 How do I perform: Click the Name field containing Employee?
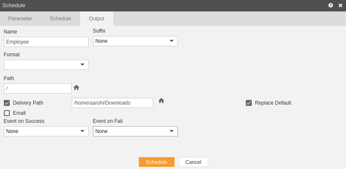pyautogui.click(x=46, y=42)
